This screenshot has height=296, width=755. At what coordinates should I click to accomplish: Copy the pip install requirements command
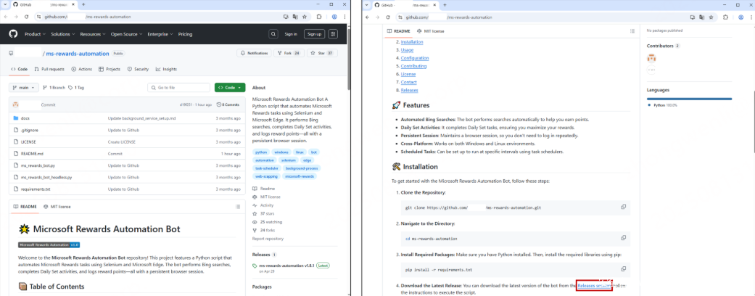[x=623, y=268]
